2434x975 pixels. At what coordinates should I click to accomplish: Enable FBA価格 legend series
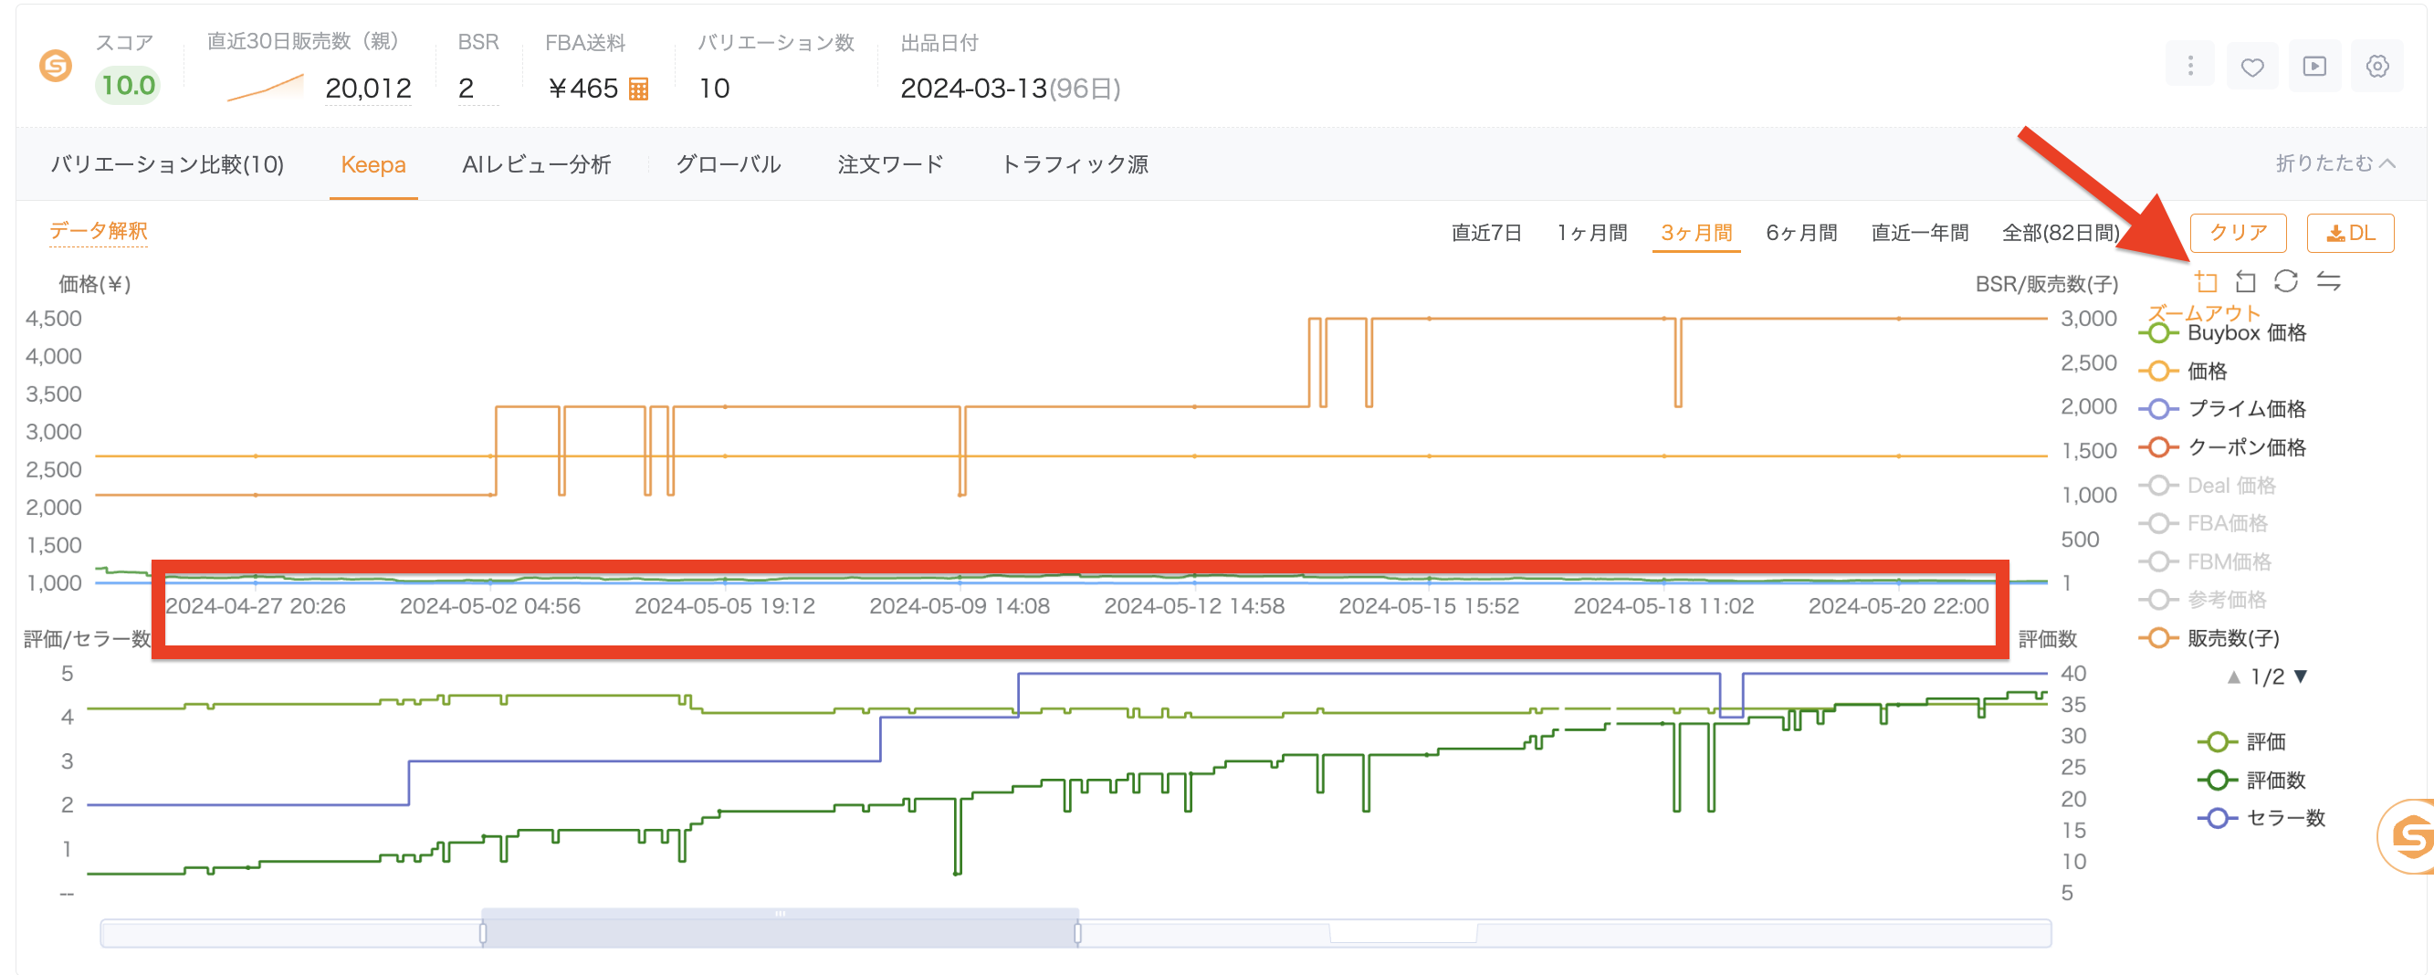[x=2203, y=523]
